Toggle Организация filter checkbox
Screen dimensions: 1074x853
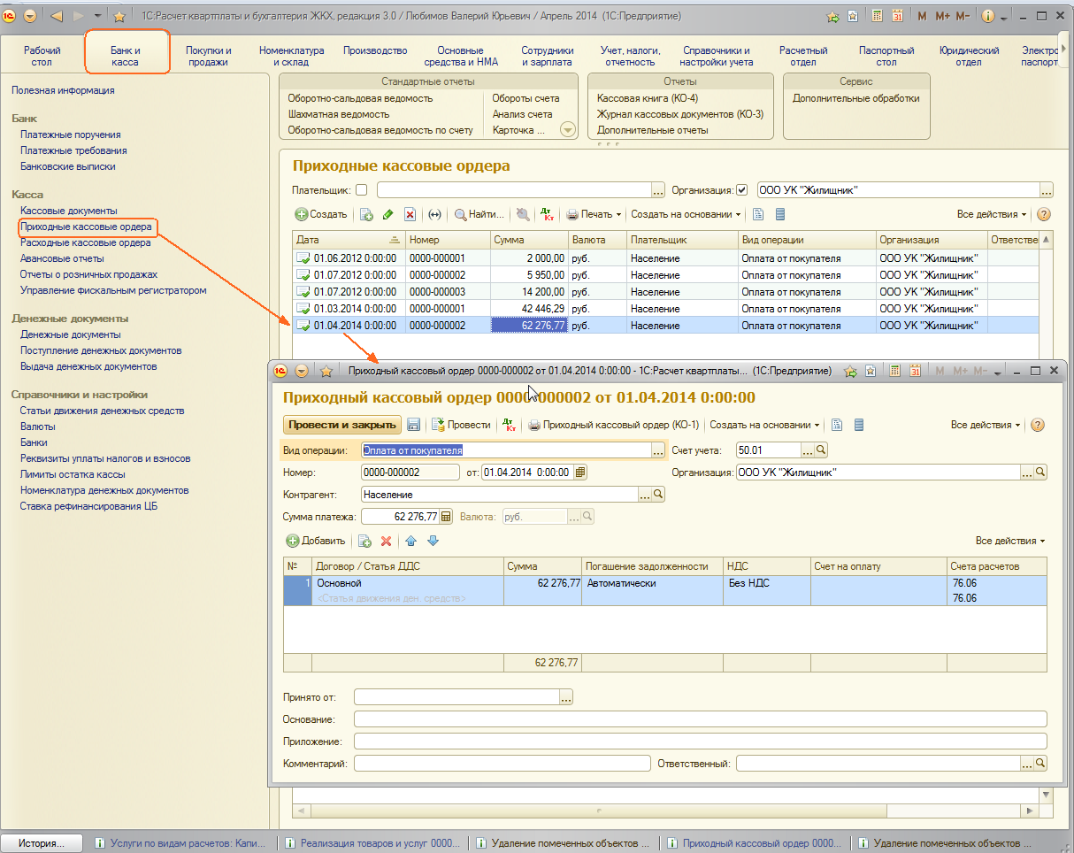(742, 190)
